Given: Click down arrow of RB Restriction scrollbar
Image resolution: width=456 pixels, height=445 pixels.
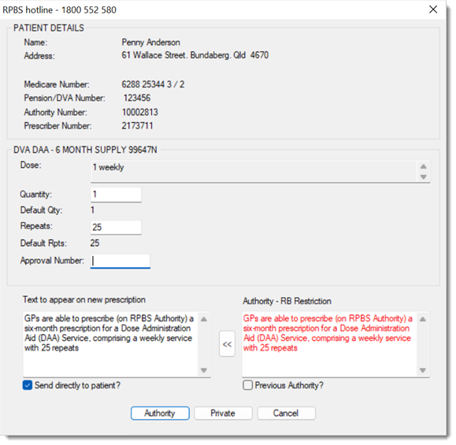Looking at the screenshot, I should click(x=423, y=370).
